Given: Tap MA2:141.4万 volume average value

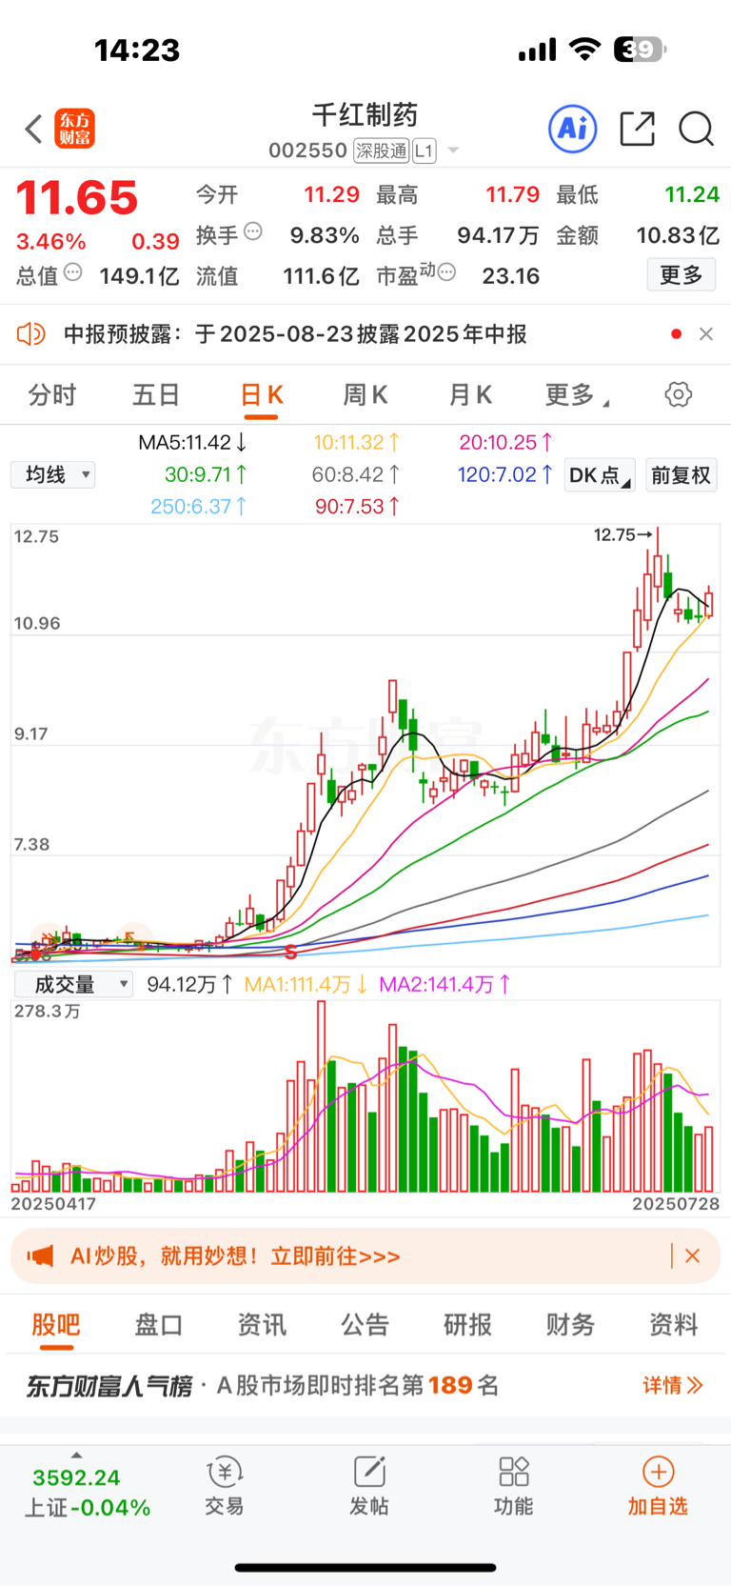Looking at the screenshot, I should pyautogui.click(x=445, y=984).
